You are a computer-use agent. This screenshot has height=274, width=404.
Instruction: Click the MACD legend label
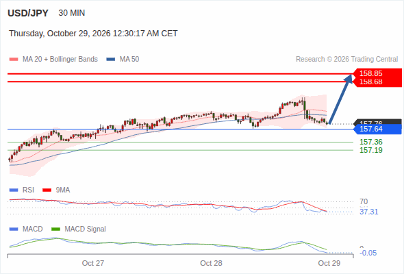click(33, 229)
